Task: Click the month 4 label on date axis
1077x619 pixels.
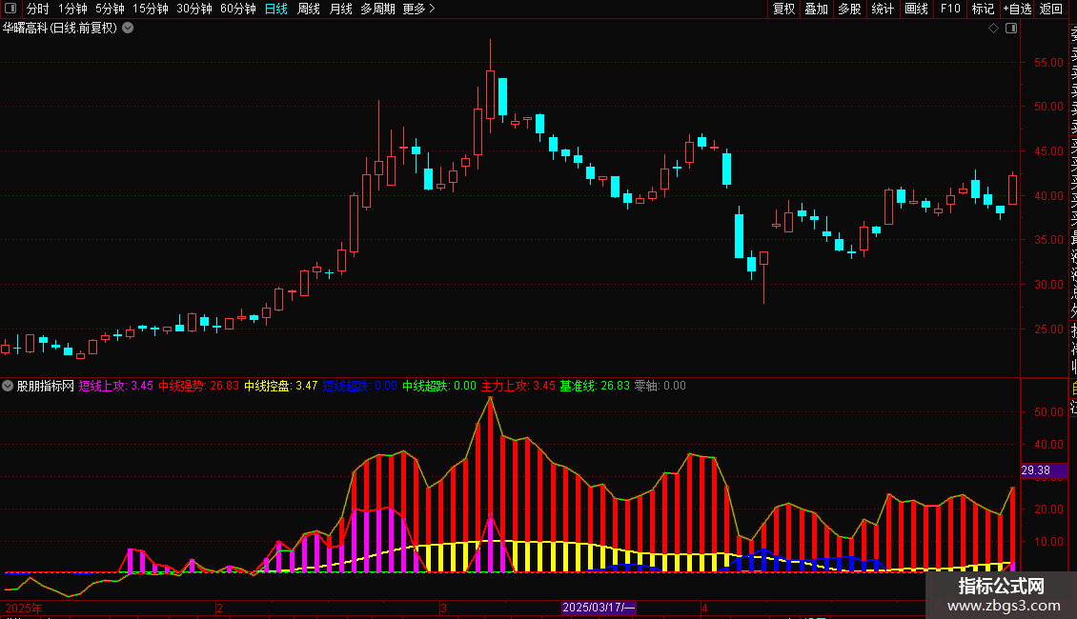Action: (704, 608)
